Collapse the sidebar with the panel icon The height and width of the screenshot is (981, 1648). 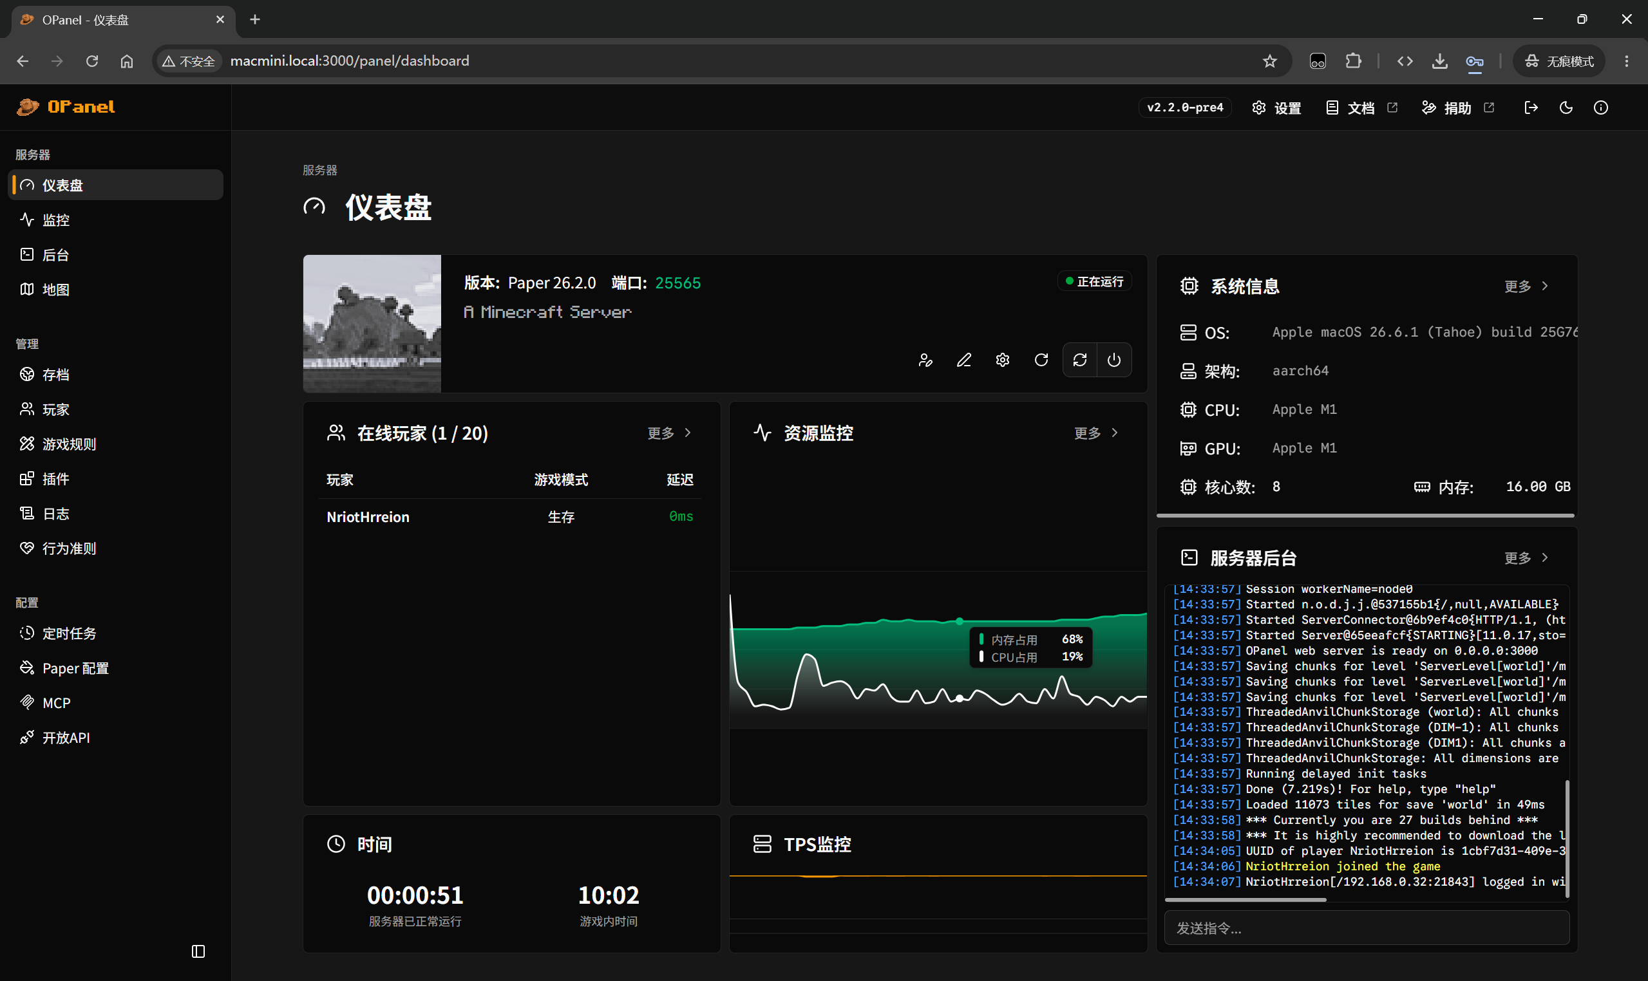coord(198,951)
